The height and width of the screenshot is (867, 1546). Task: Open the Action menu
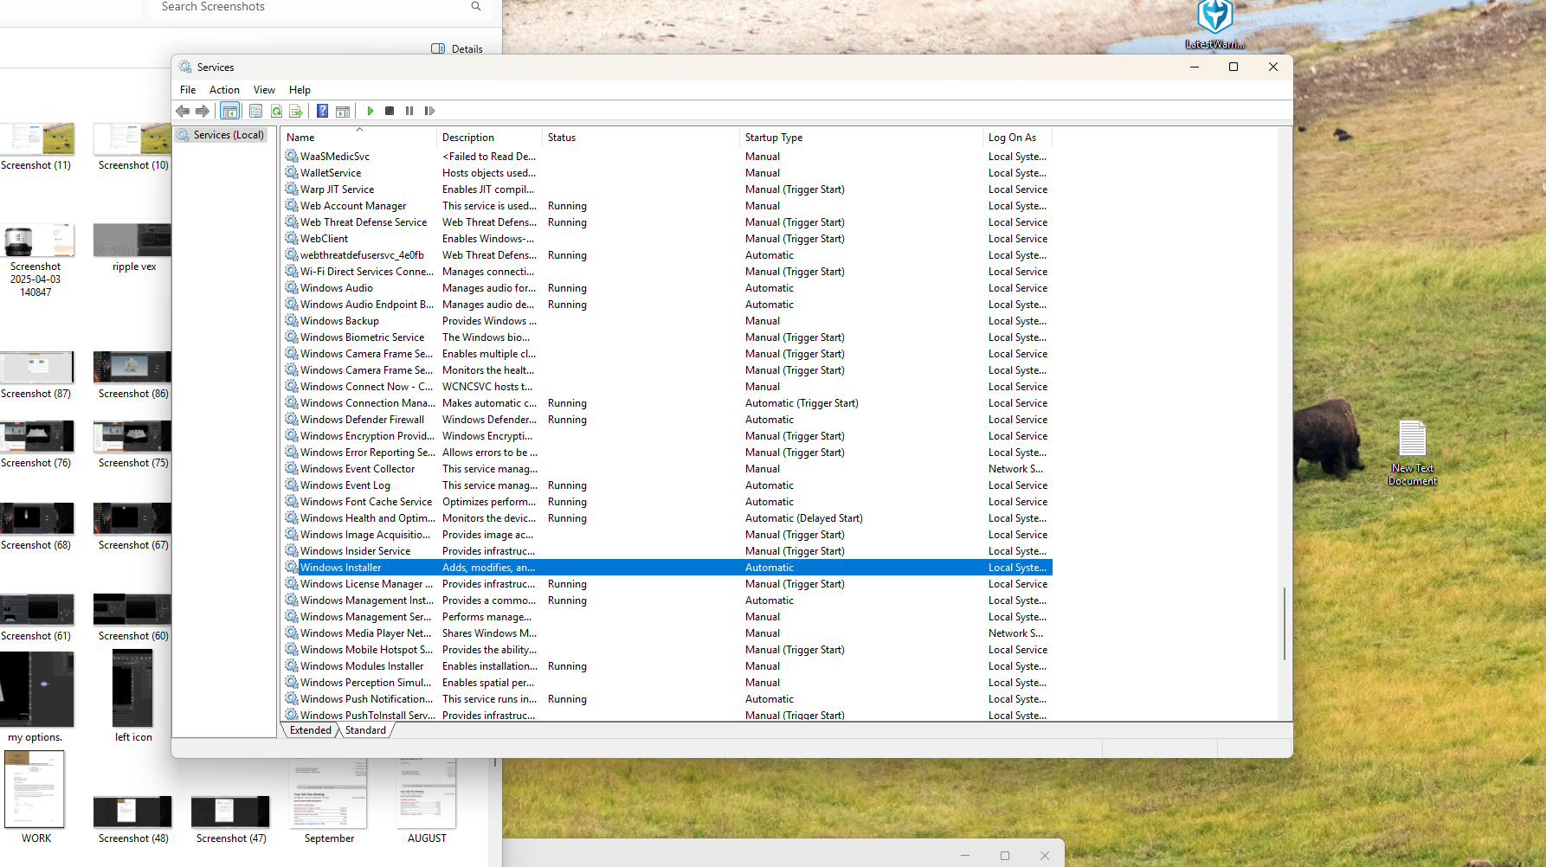(224, 90)
